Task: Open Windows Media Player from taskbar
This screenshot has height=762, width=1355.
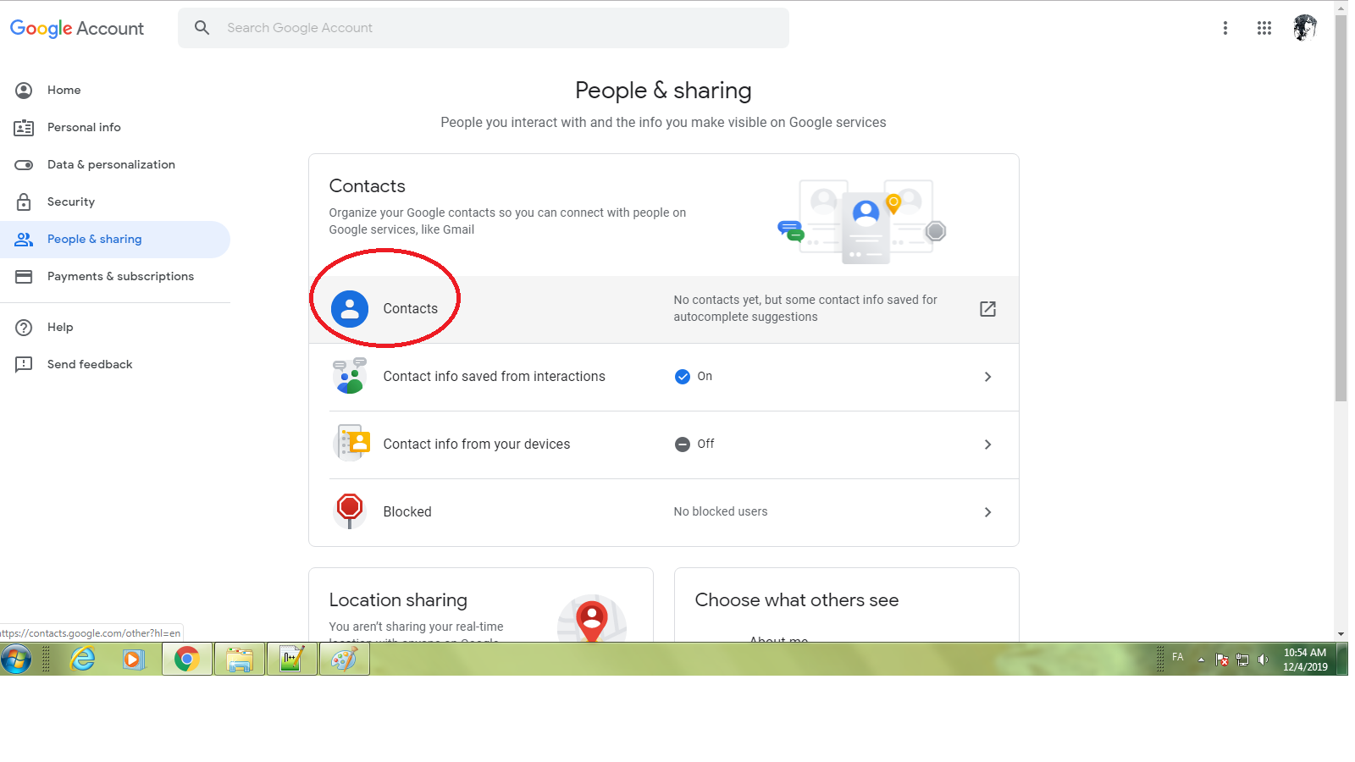Action: (x=134, y=659)
